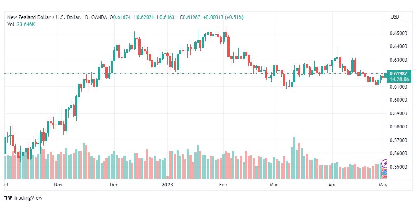This screenshot has height=205, width=417.
Task: Click the Feb label on time axis
Action: 223,184
